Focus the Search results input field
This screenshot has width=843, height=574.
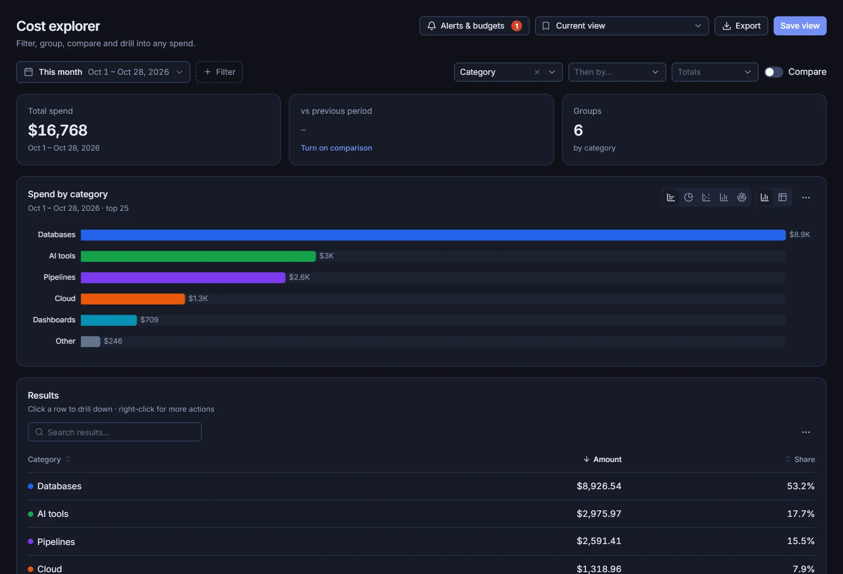point(115,432)
